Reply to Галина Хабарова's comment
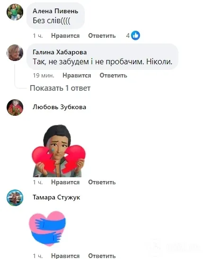This screenshot has width=203, height=259. click(113, 75)
